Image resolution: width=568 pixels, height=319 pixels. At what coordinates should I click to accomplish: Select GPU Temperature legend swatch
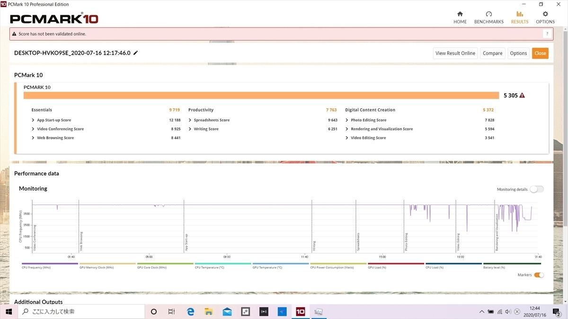pyautogui.click(x=281, y=264)
